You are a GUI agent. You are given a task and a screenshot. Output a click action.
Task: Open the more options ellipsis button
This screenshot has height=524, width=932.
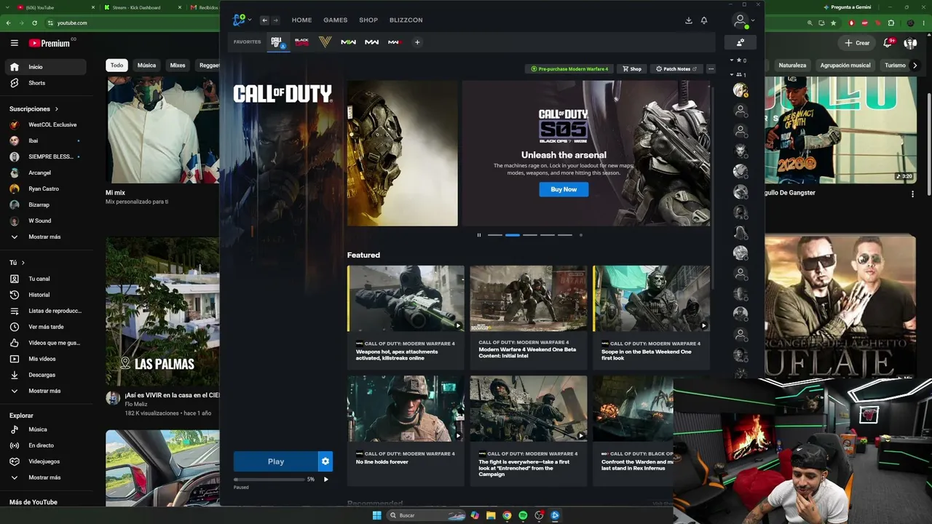[711, 69]
